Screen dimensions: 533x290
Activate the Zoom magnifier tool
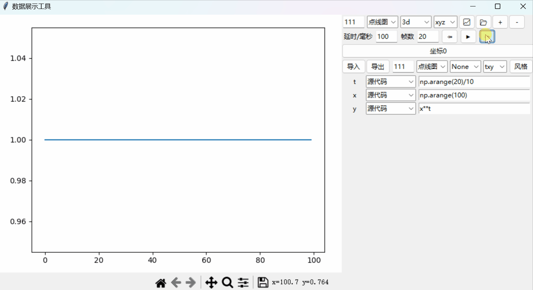[x=228, y=282]
